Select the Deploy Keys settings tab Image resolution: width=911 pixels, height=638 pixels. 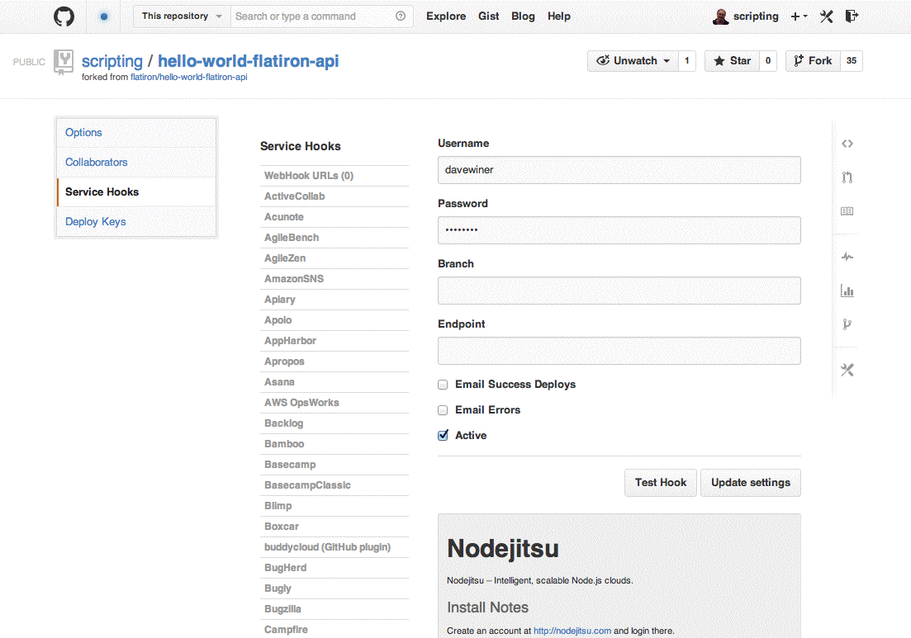(136, 222)
